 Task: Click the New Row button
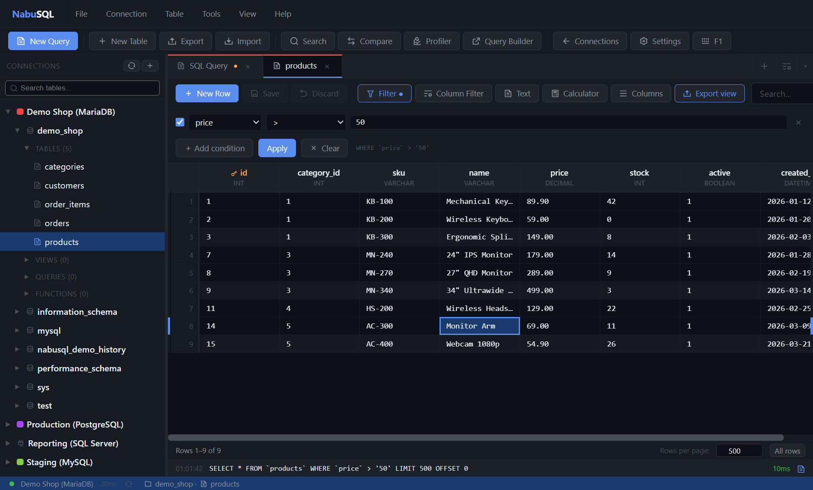207,93
